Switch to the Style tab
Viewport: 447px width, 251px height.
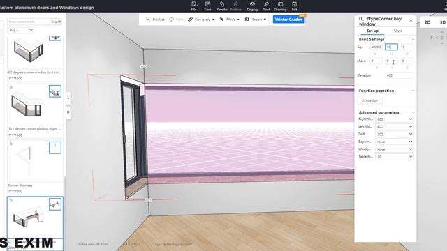398,31
